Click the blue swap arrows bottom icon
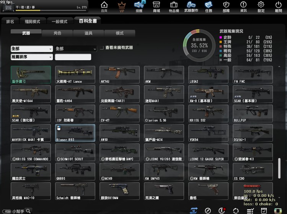Screen dimensions: 287x214 pyautogui.click(x=194, y=211)
